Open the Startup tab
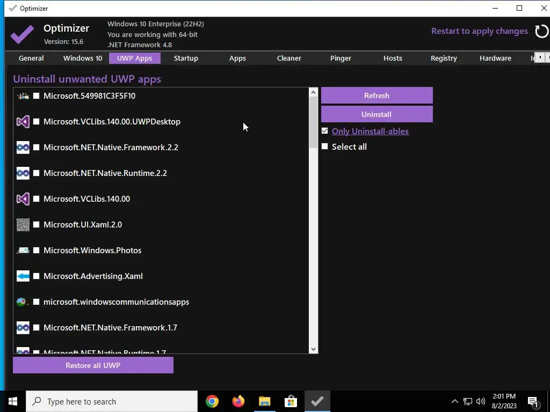This screenshot has width=550, height=412. [186, 58]
